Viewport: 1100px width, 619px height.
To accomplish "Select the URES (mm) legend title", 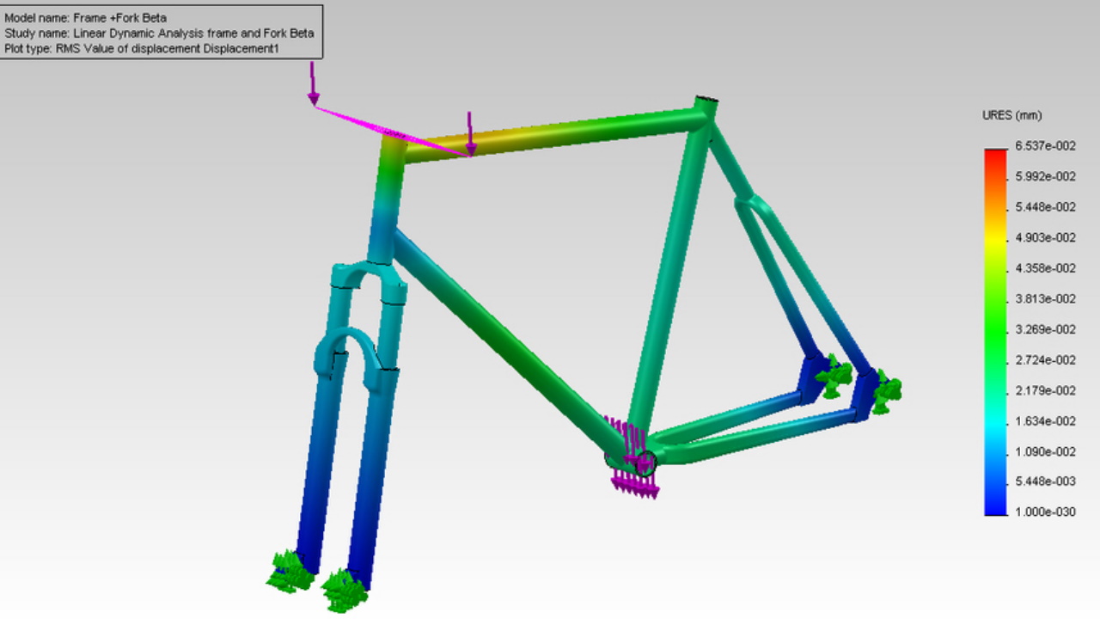I will 1011,115.
